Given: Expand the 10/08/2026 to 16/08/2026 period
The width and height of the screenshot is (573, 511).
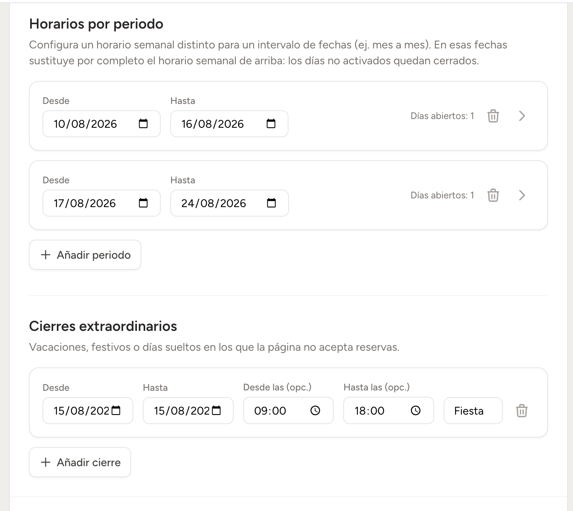Looking at the screenshot, I should (x=522, y=116).
